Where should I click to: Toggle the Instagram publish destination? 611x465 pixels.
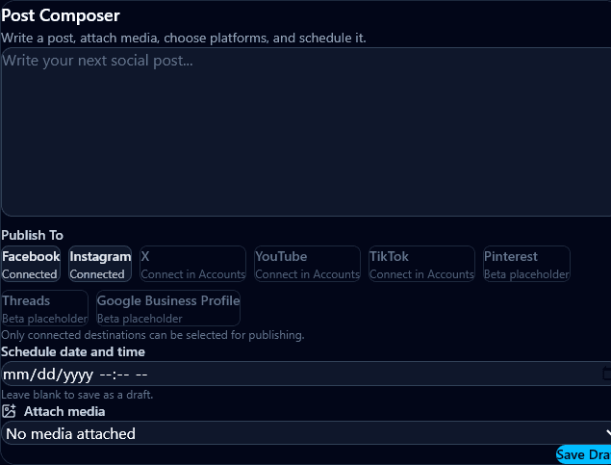(100, 264)
